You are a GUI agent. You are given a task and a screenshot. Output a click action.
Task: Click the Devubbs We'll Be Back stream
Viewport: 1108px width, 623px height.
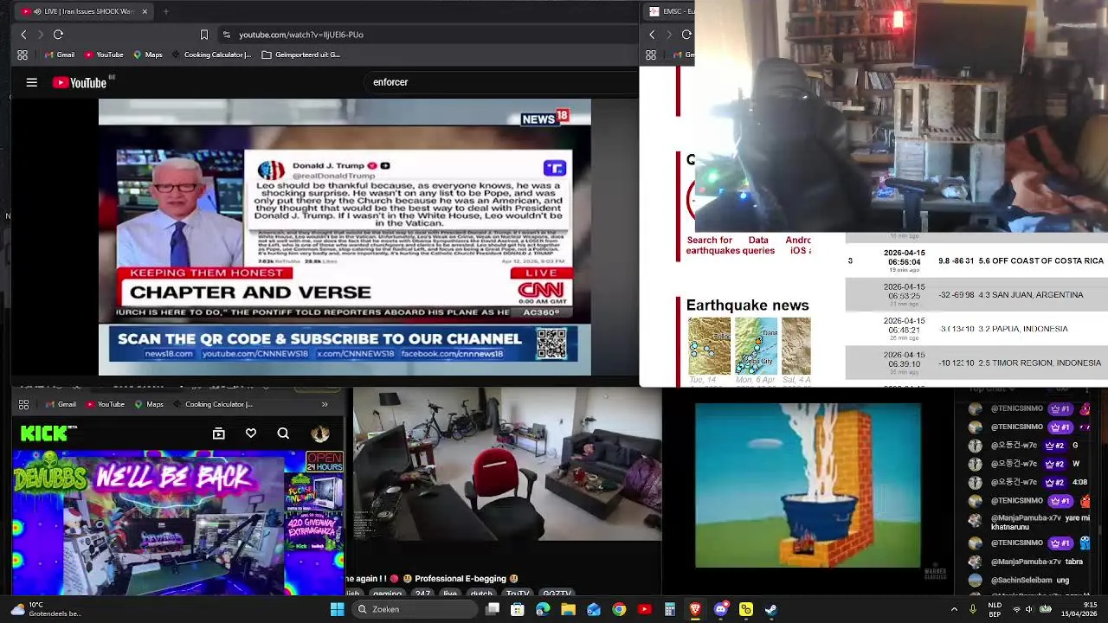point(177,522)
